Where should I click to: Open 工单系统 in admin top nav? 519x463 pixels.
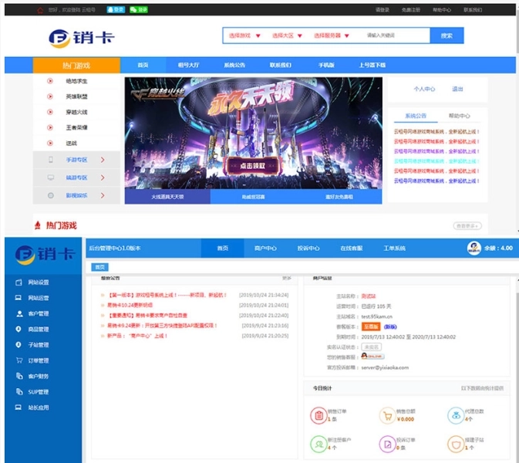click(395, 248)
